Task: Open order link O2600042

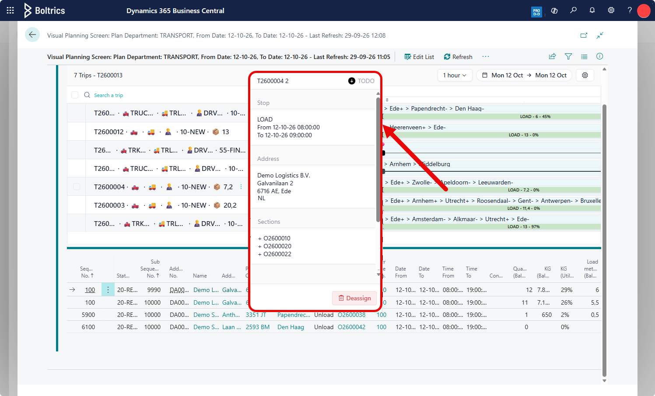Action: [x=351, y=327]
